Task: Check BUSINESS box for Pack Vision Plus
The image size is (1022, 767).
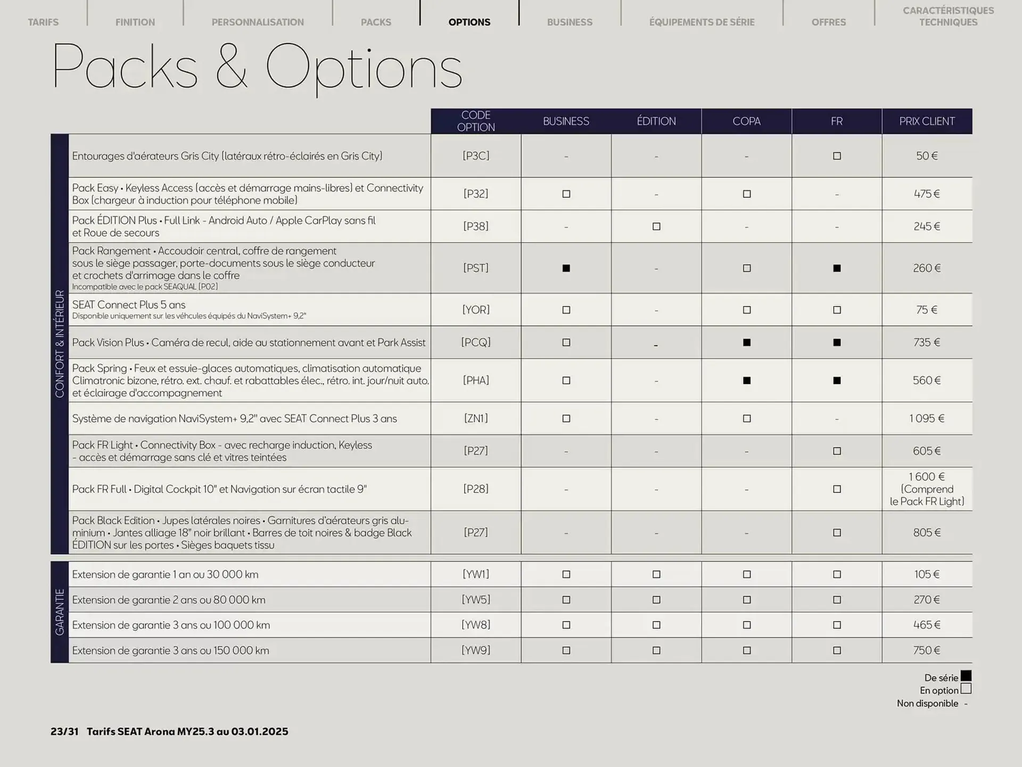Action: coord(566,342)
